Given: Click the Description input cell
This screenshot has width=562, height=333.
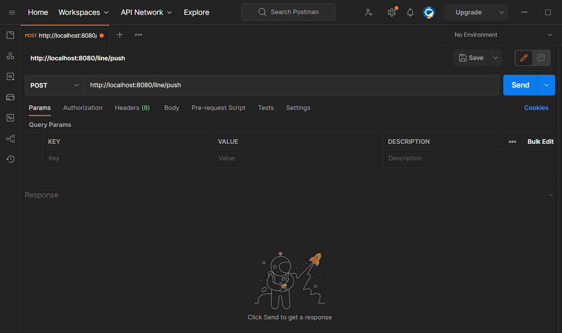Looking at the screenshot, I should (x=471, y=158).
